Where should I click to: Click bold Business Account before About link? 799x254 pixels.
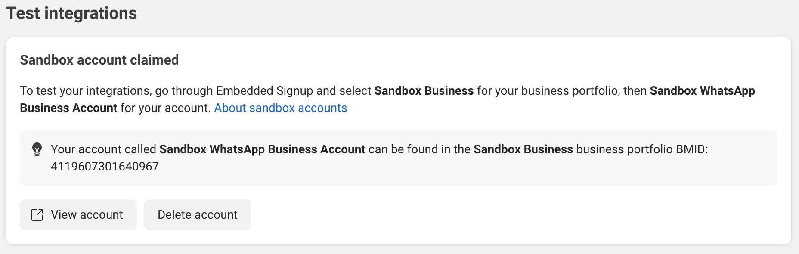(x=68, y=108)
